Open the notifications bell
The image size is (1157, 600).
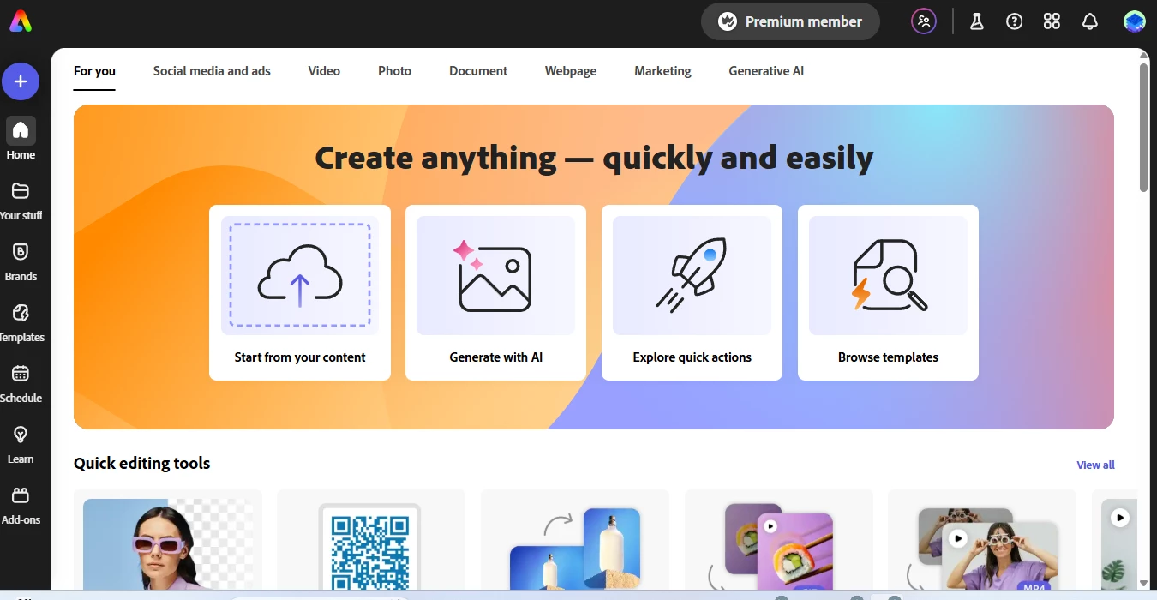(1090, 21)
